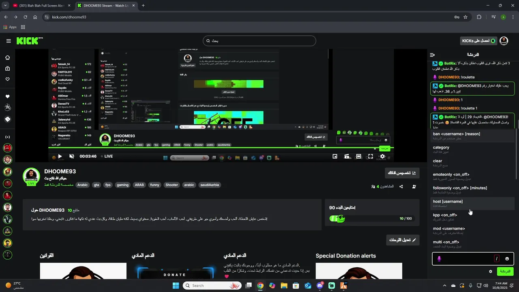519x292 pixels.
Task: Select the ban <username> [reason] command
Action: pos(472,136)
